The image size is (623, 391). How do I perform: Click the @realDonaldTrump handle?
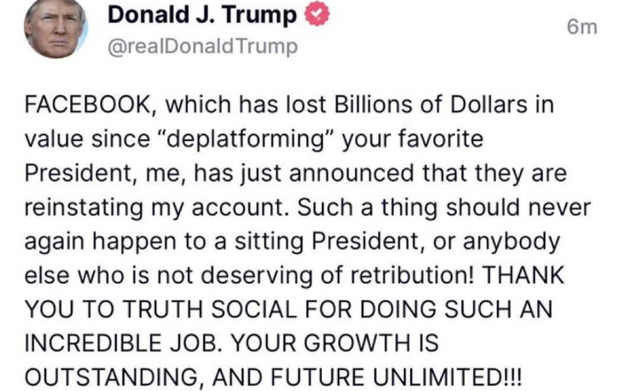(x=202, y=47)
